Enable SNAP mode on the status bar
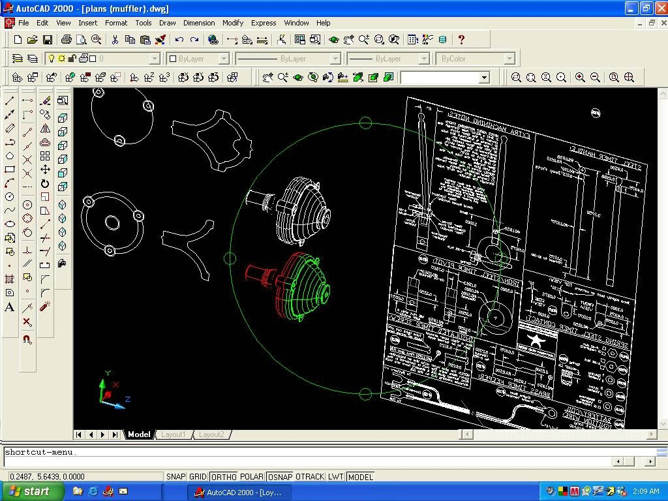Viewport: 668px width, 501px height. point(175,477)
